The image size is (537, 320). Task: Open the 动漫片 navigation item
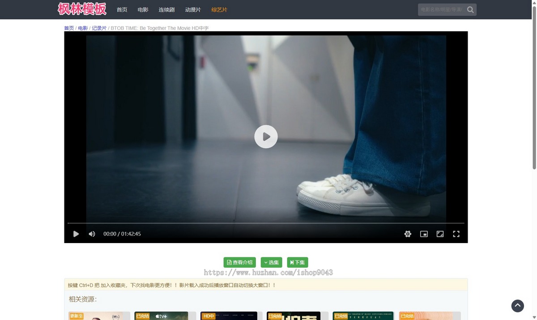193,9
